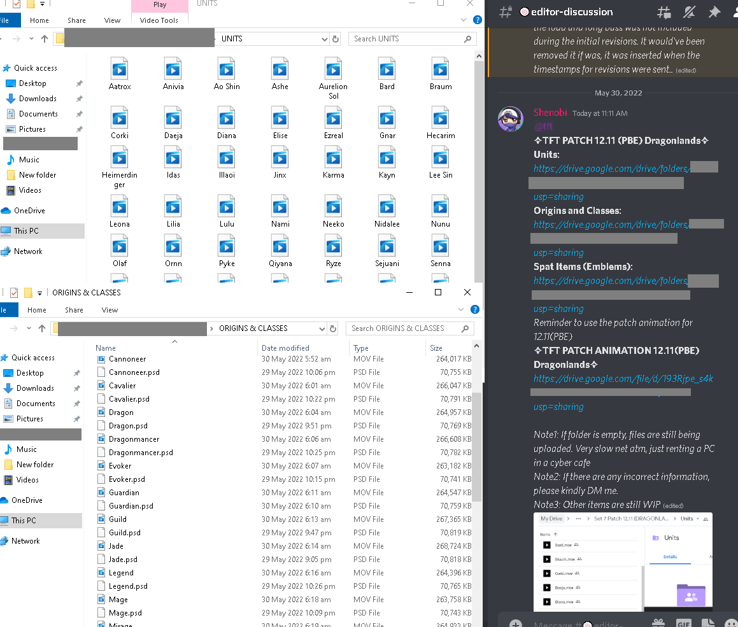Select the Legend MOV file row

(x=283, y=573)
